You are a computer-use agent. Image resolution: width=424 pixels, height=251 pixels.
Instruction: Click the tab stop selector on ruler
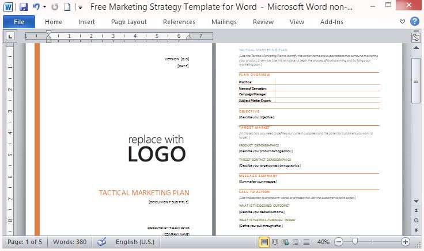10,36
